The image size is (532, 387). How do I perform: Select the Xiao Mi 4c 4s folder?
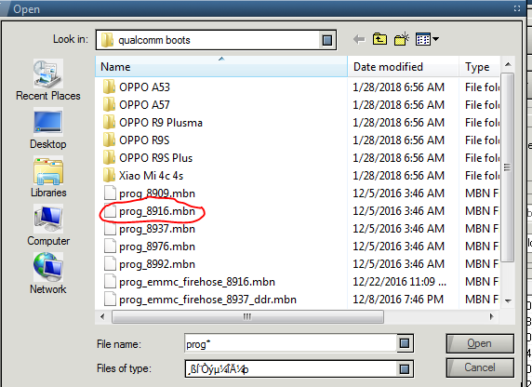[x=143, y=176]
